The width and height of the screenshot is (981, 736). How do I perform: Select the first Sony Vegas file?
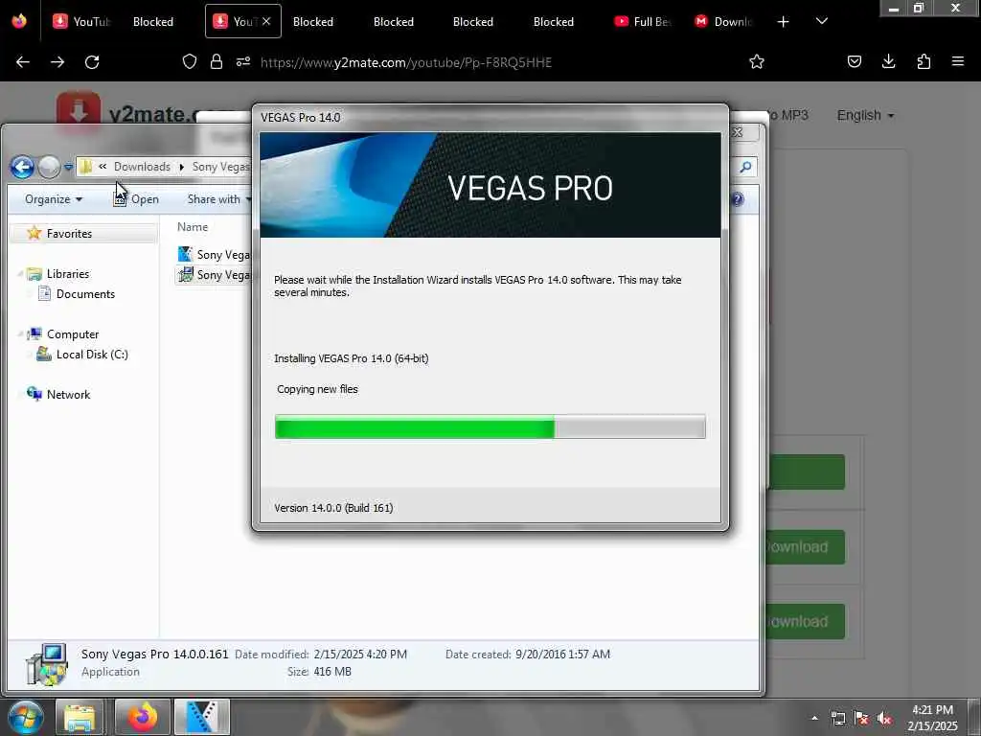coord(214,255)
